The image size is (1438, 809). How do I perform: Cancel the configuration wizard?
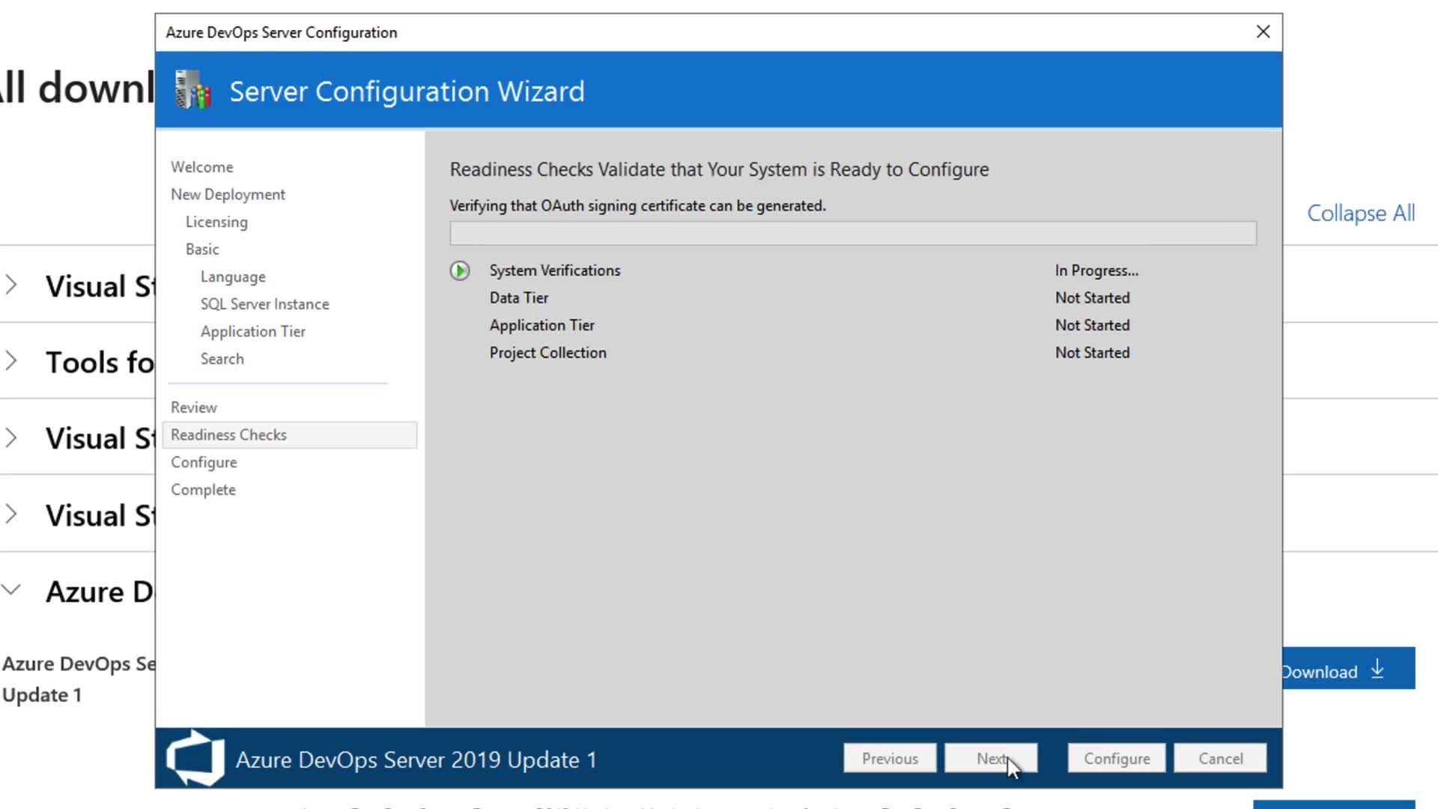[x=1220, y=758]
